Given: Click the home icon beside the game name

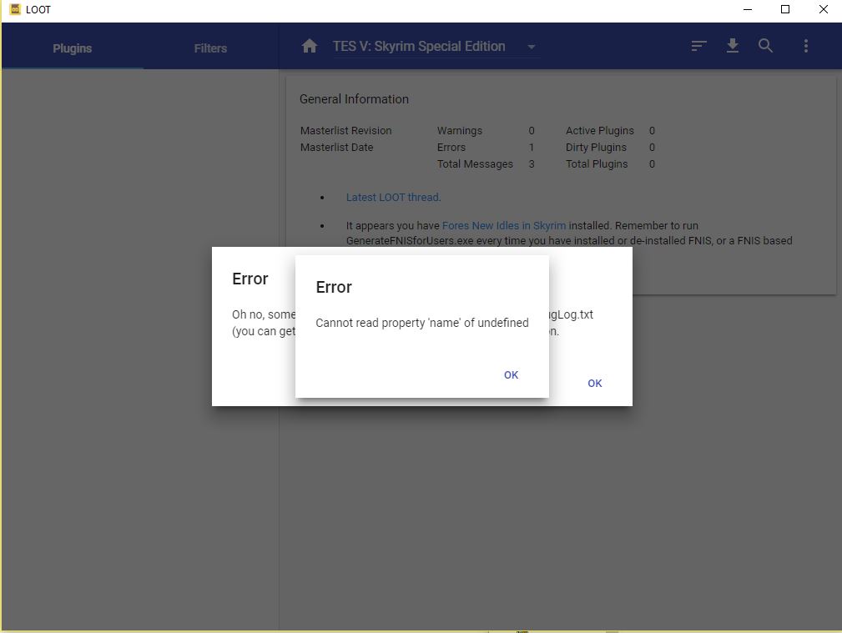Looking at the screenshot, I should click(x=310, y=46).
